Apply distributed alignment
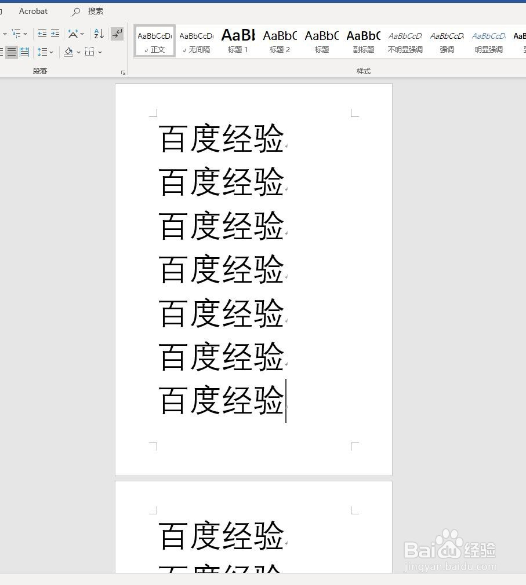This screenshot has height=585, width=526. (24, 52)
